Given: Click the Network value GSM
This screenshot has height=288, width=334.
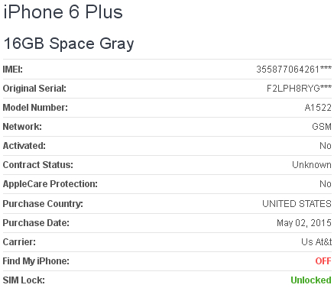Looking at the screenshot, I should tap(322, 127).
